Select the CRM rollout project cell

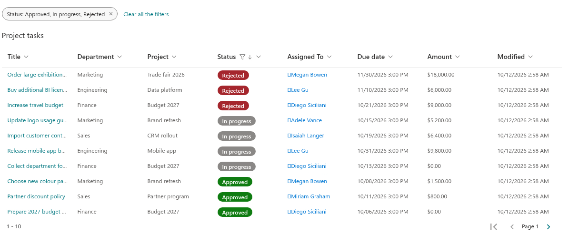(162, 136)
